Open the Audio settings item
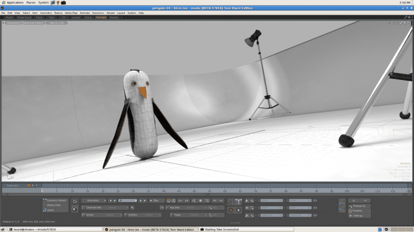Image resolution: width=414 pixels, height=232 pixels. [55, 210]
